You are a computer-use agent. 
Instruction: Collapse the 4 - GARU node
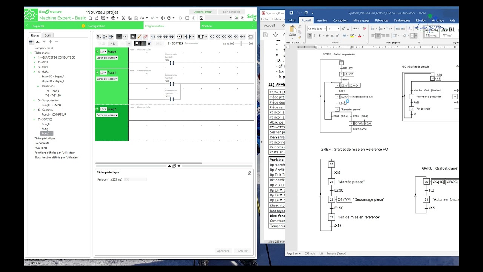tap(34, 72)
